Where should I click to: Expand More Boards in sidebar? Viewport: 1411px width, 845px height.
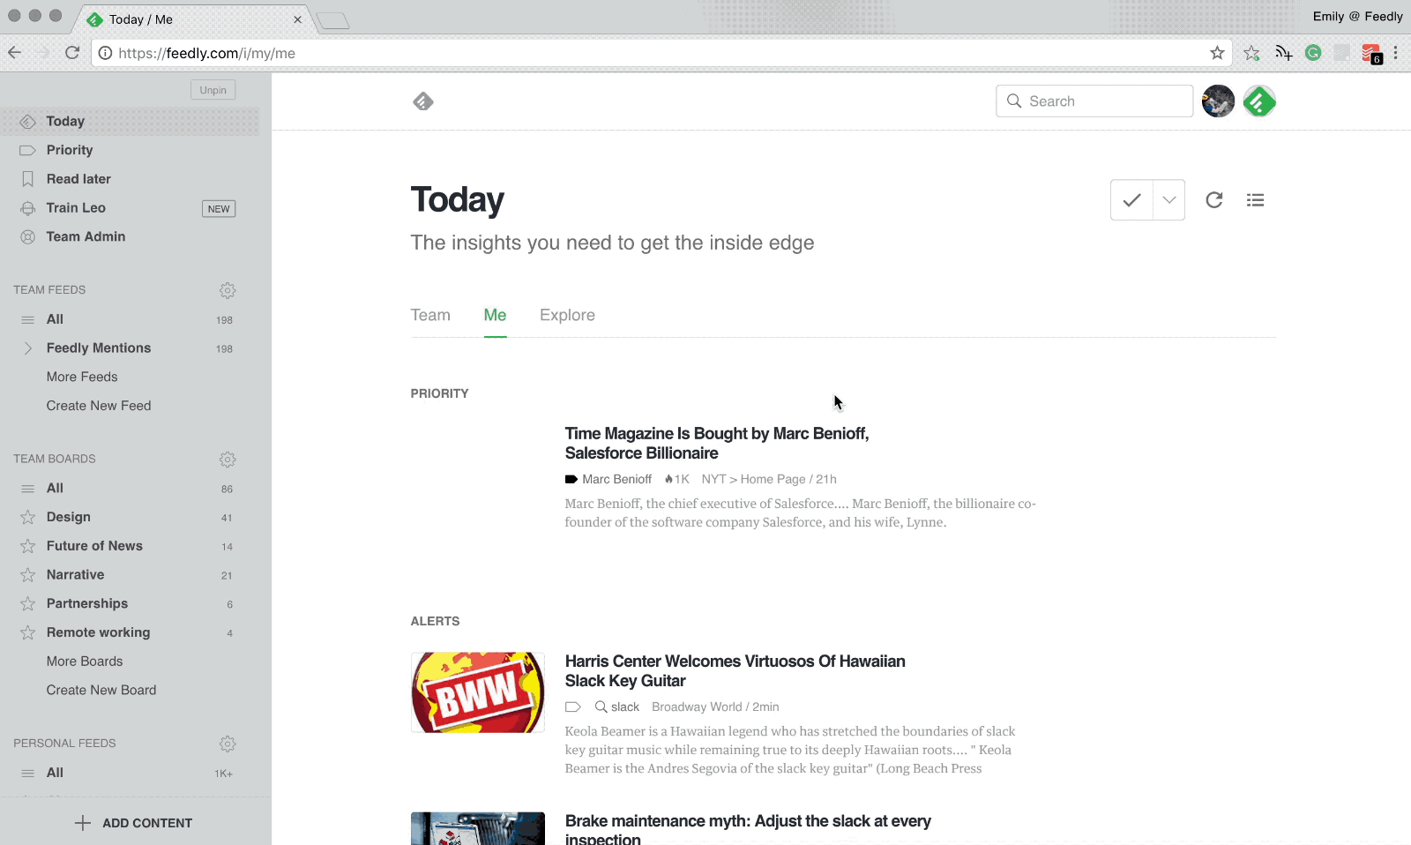click(85, 662)
